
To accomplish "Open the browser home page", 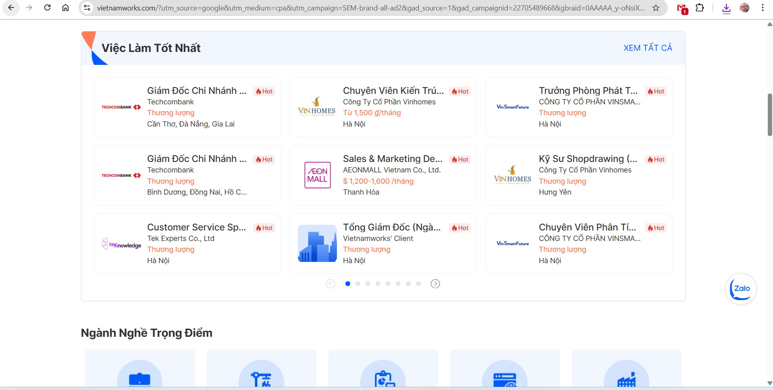I will tap(65, 8).
